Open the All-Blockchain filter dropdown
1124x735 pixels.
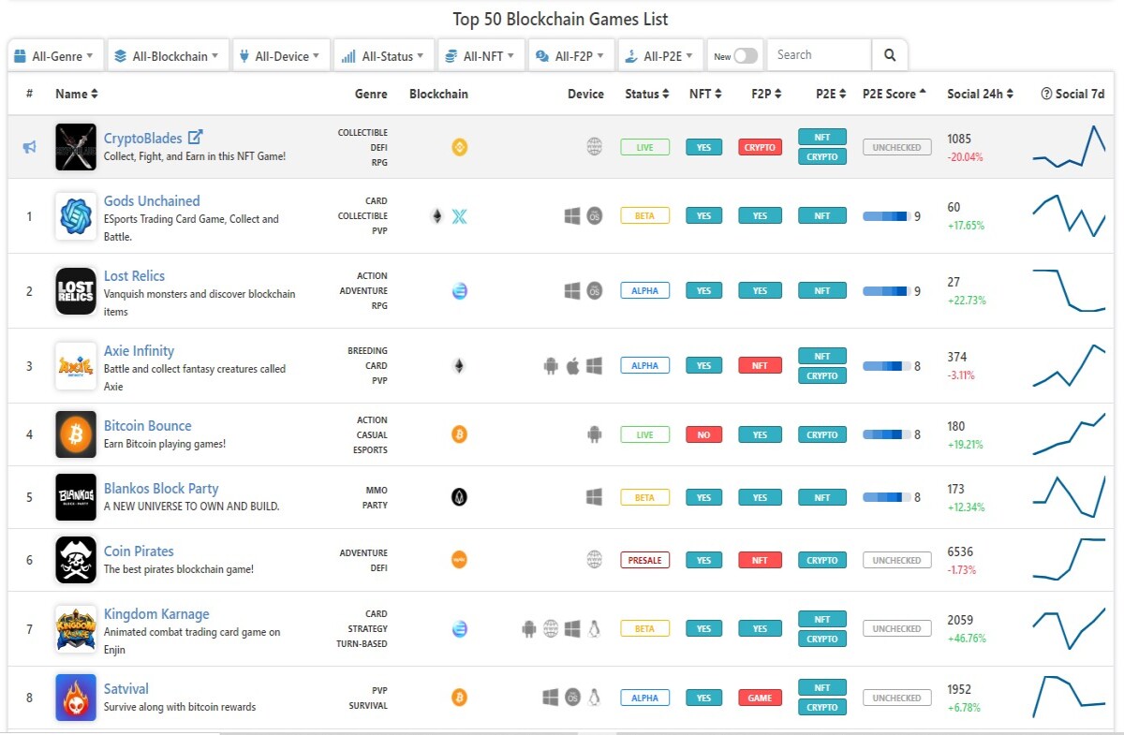click(x=168, y=55)
